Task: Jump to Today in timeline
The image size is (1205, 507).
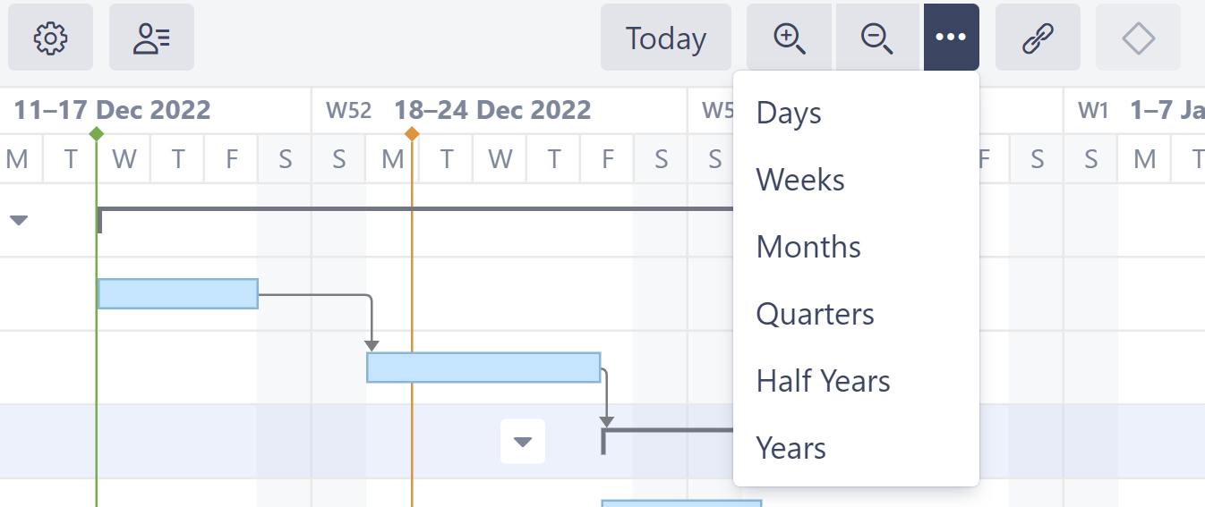Action: (665, 38)
